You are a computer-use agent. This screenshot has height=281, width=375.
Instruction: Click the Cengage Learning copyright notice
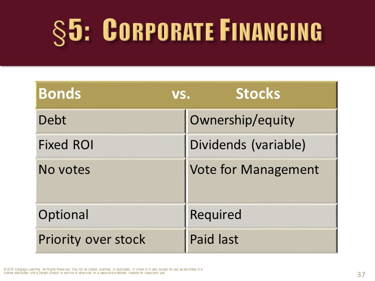(103, 271)
